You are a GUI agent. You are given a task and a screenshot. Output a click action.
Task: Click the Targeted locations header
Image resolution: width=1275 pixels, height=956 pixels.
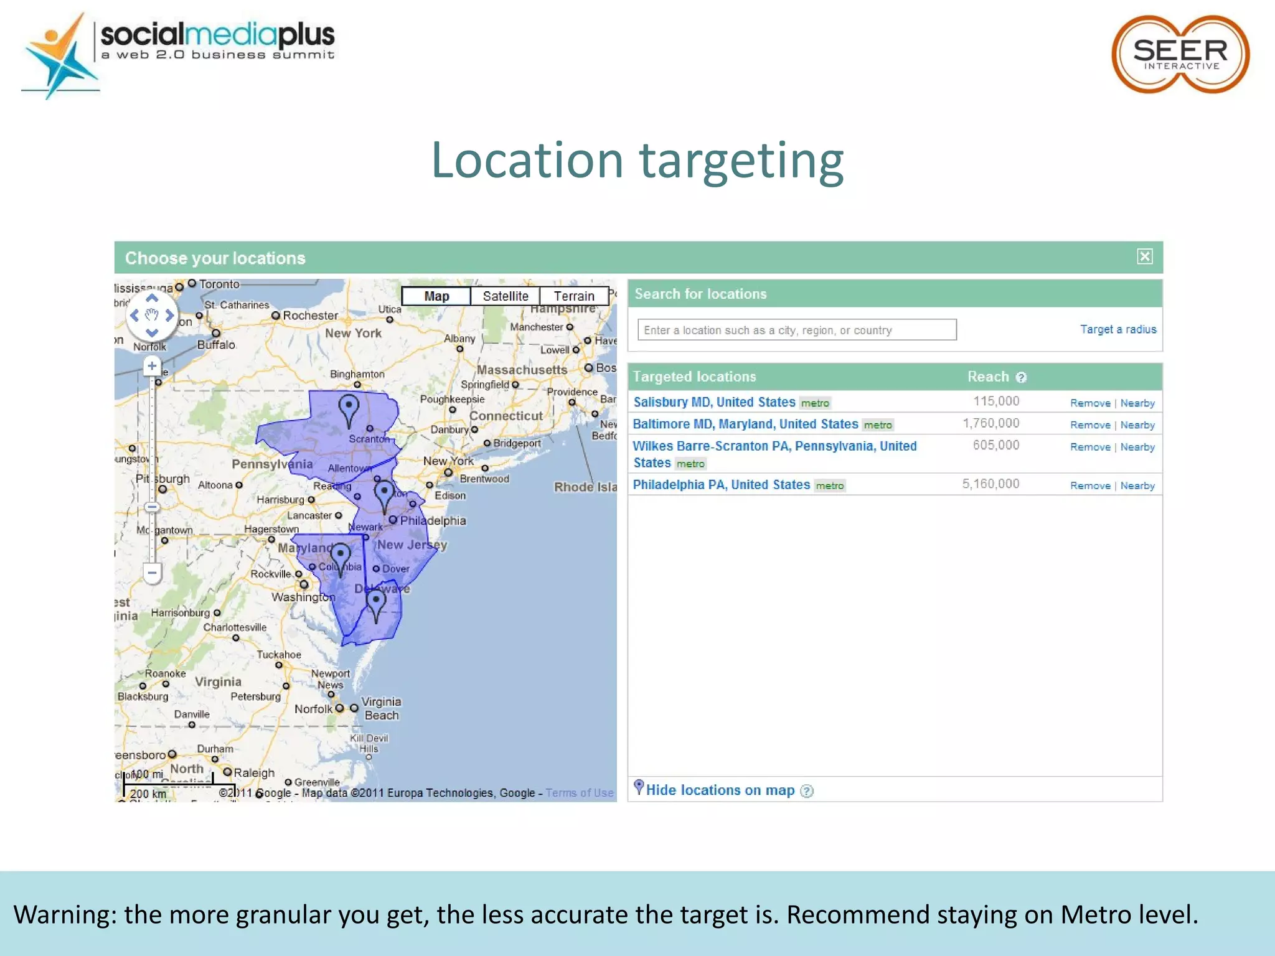(x=694, y=377)
